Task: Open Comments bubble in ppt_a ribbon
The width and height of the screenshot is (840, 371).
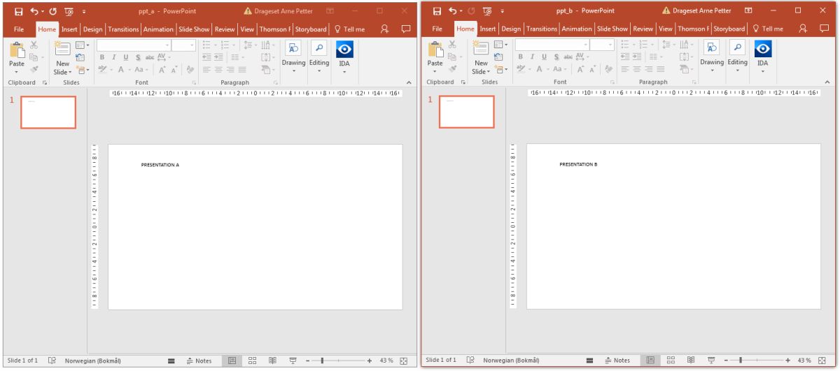Action: pos(405,28)
